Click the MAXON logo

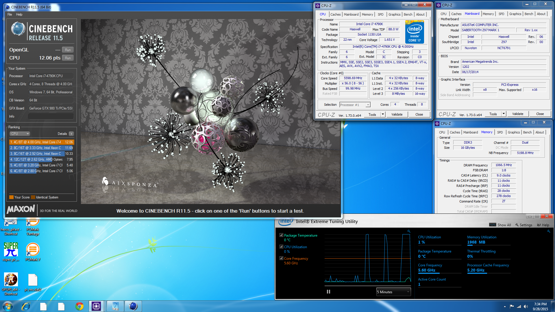click(x=21, y=209)
